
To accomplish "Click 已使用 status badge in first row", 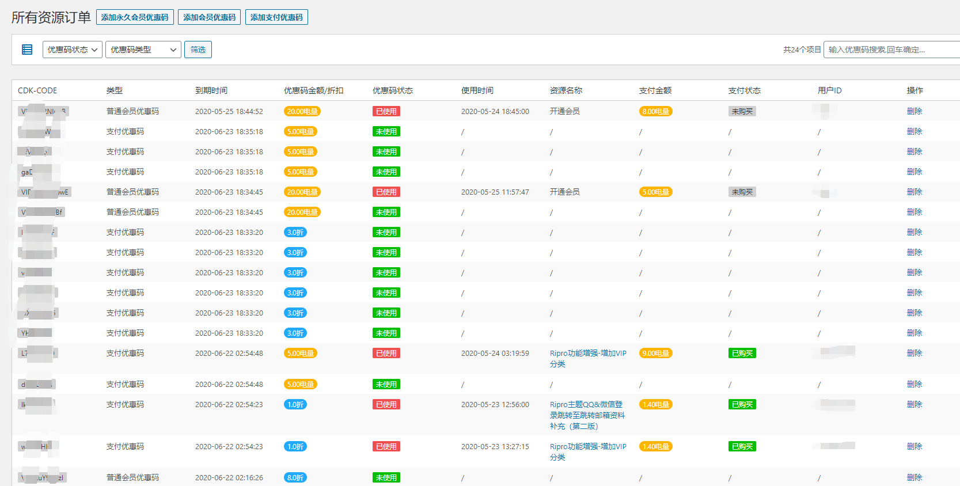I will click(x=386, y=111).
